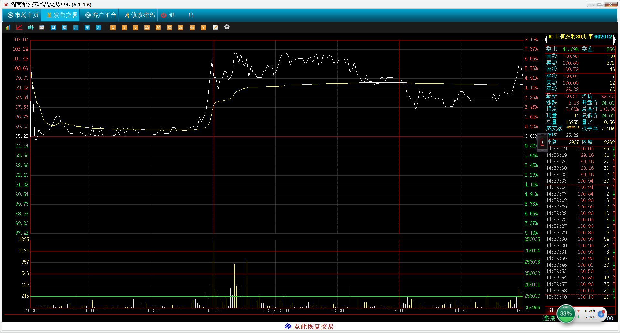The height and width of the screenshot is (333, 620).
Task: Open the 市场主页 tab
Action: (23, 15)
